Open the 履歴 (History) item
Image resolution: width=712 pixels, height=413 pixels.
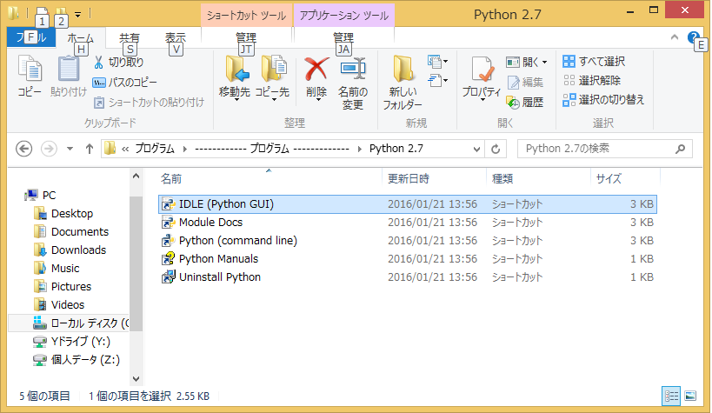pyautogui.click(x=525, y=102)
